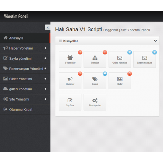Open the Gelen Mesajlar envelope tile
The image size is (163, 163).
(x=120, y=59)
